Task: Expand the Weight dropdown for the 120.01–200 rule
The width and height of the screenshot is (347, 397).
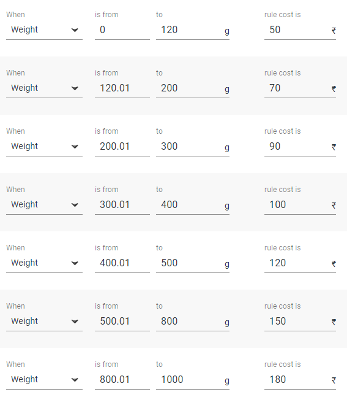Action: (x=44, y=88)
